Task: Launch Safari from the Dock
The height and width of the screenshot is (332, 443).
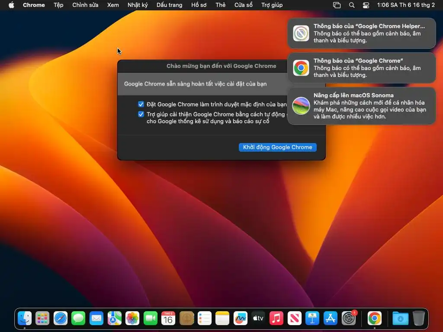Action: coord(61,319)
